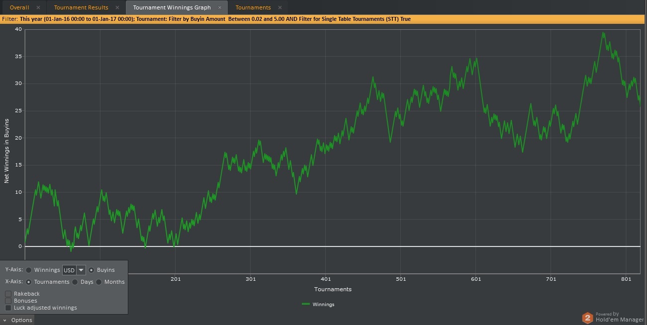Select the Buyins Y-axis radio button
This screenshot has height=325, width=647.
92,270
